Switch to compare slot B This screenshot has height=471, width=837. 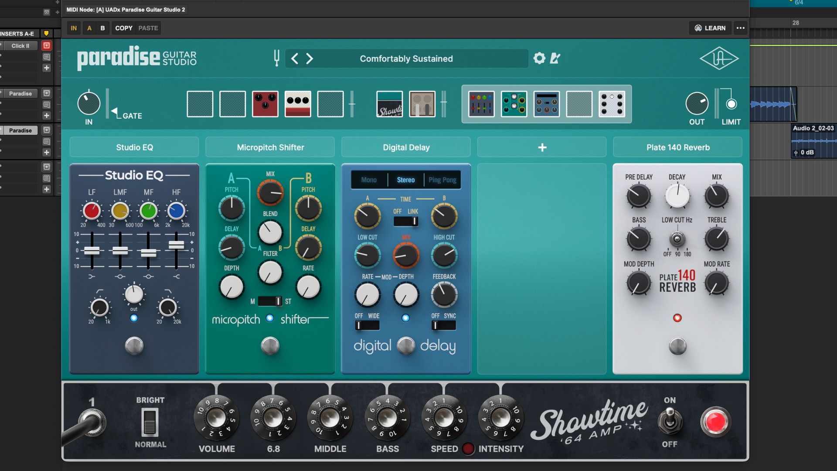(x=103, y=27)
